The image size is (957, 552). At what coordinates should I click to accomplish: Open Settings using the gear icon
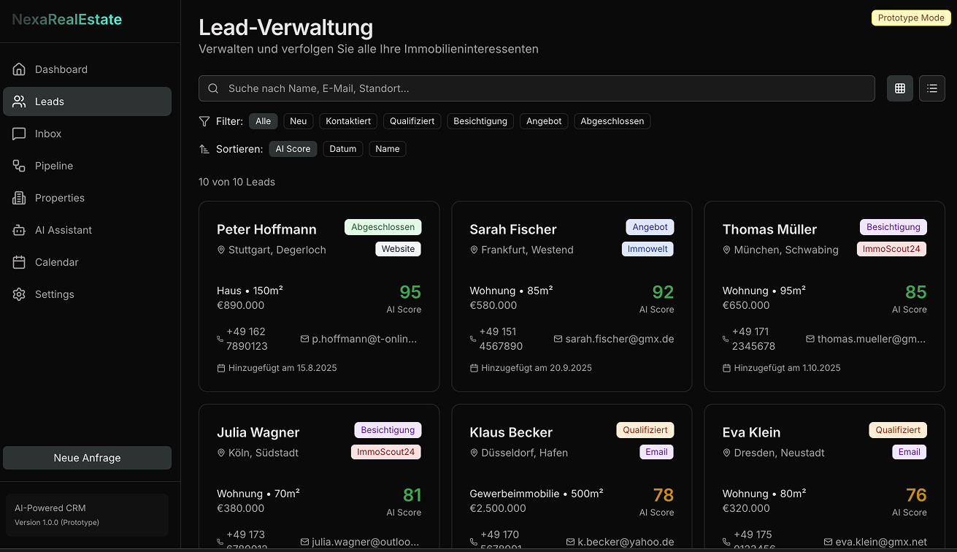[18, 294]
